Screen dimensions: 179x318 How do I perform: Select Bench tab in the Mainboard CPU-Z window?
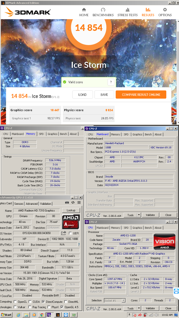pos(148,134)
